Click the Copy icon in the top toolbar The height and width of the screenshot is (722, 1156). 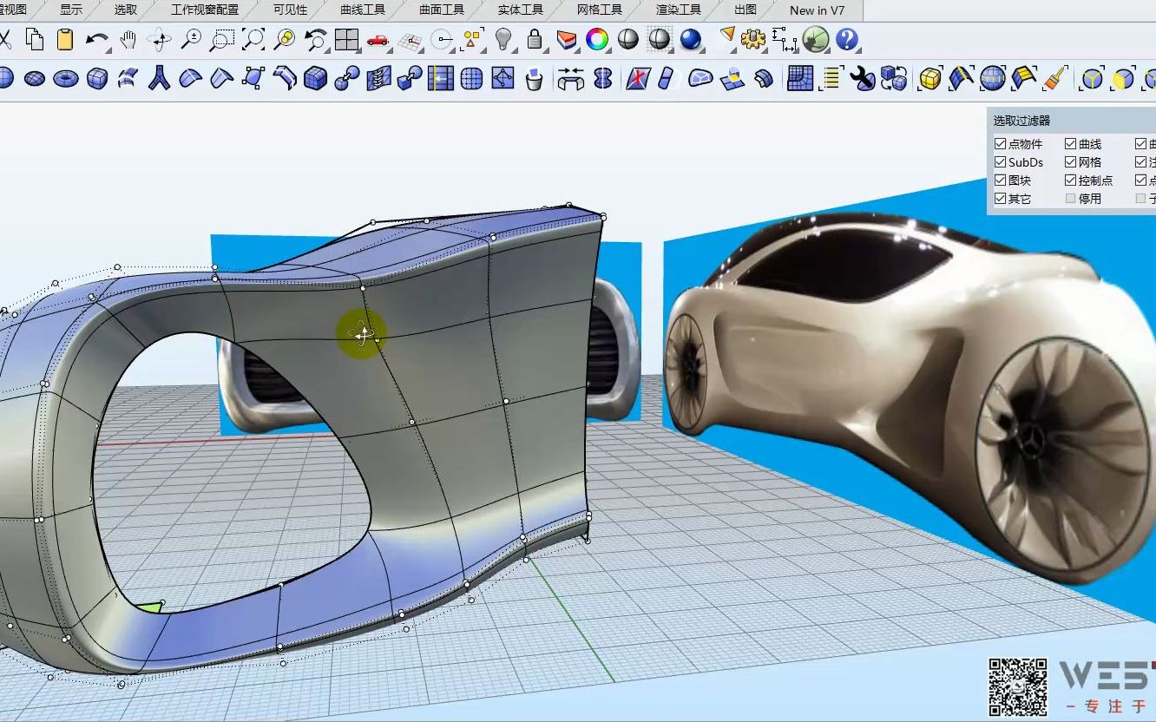(34, 40)
